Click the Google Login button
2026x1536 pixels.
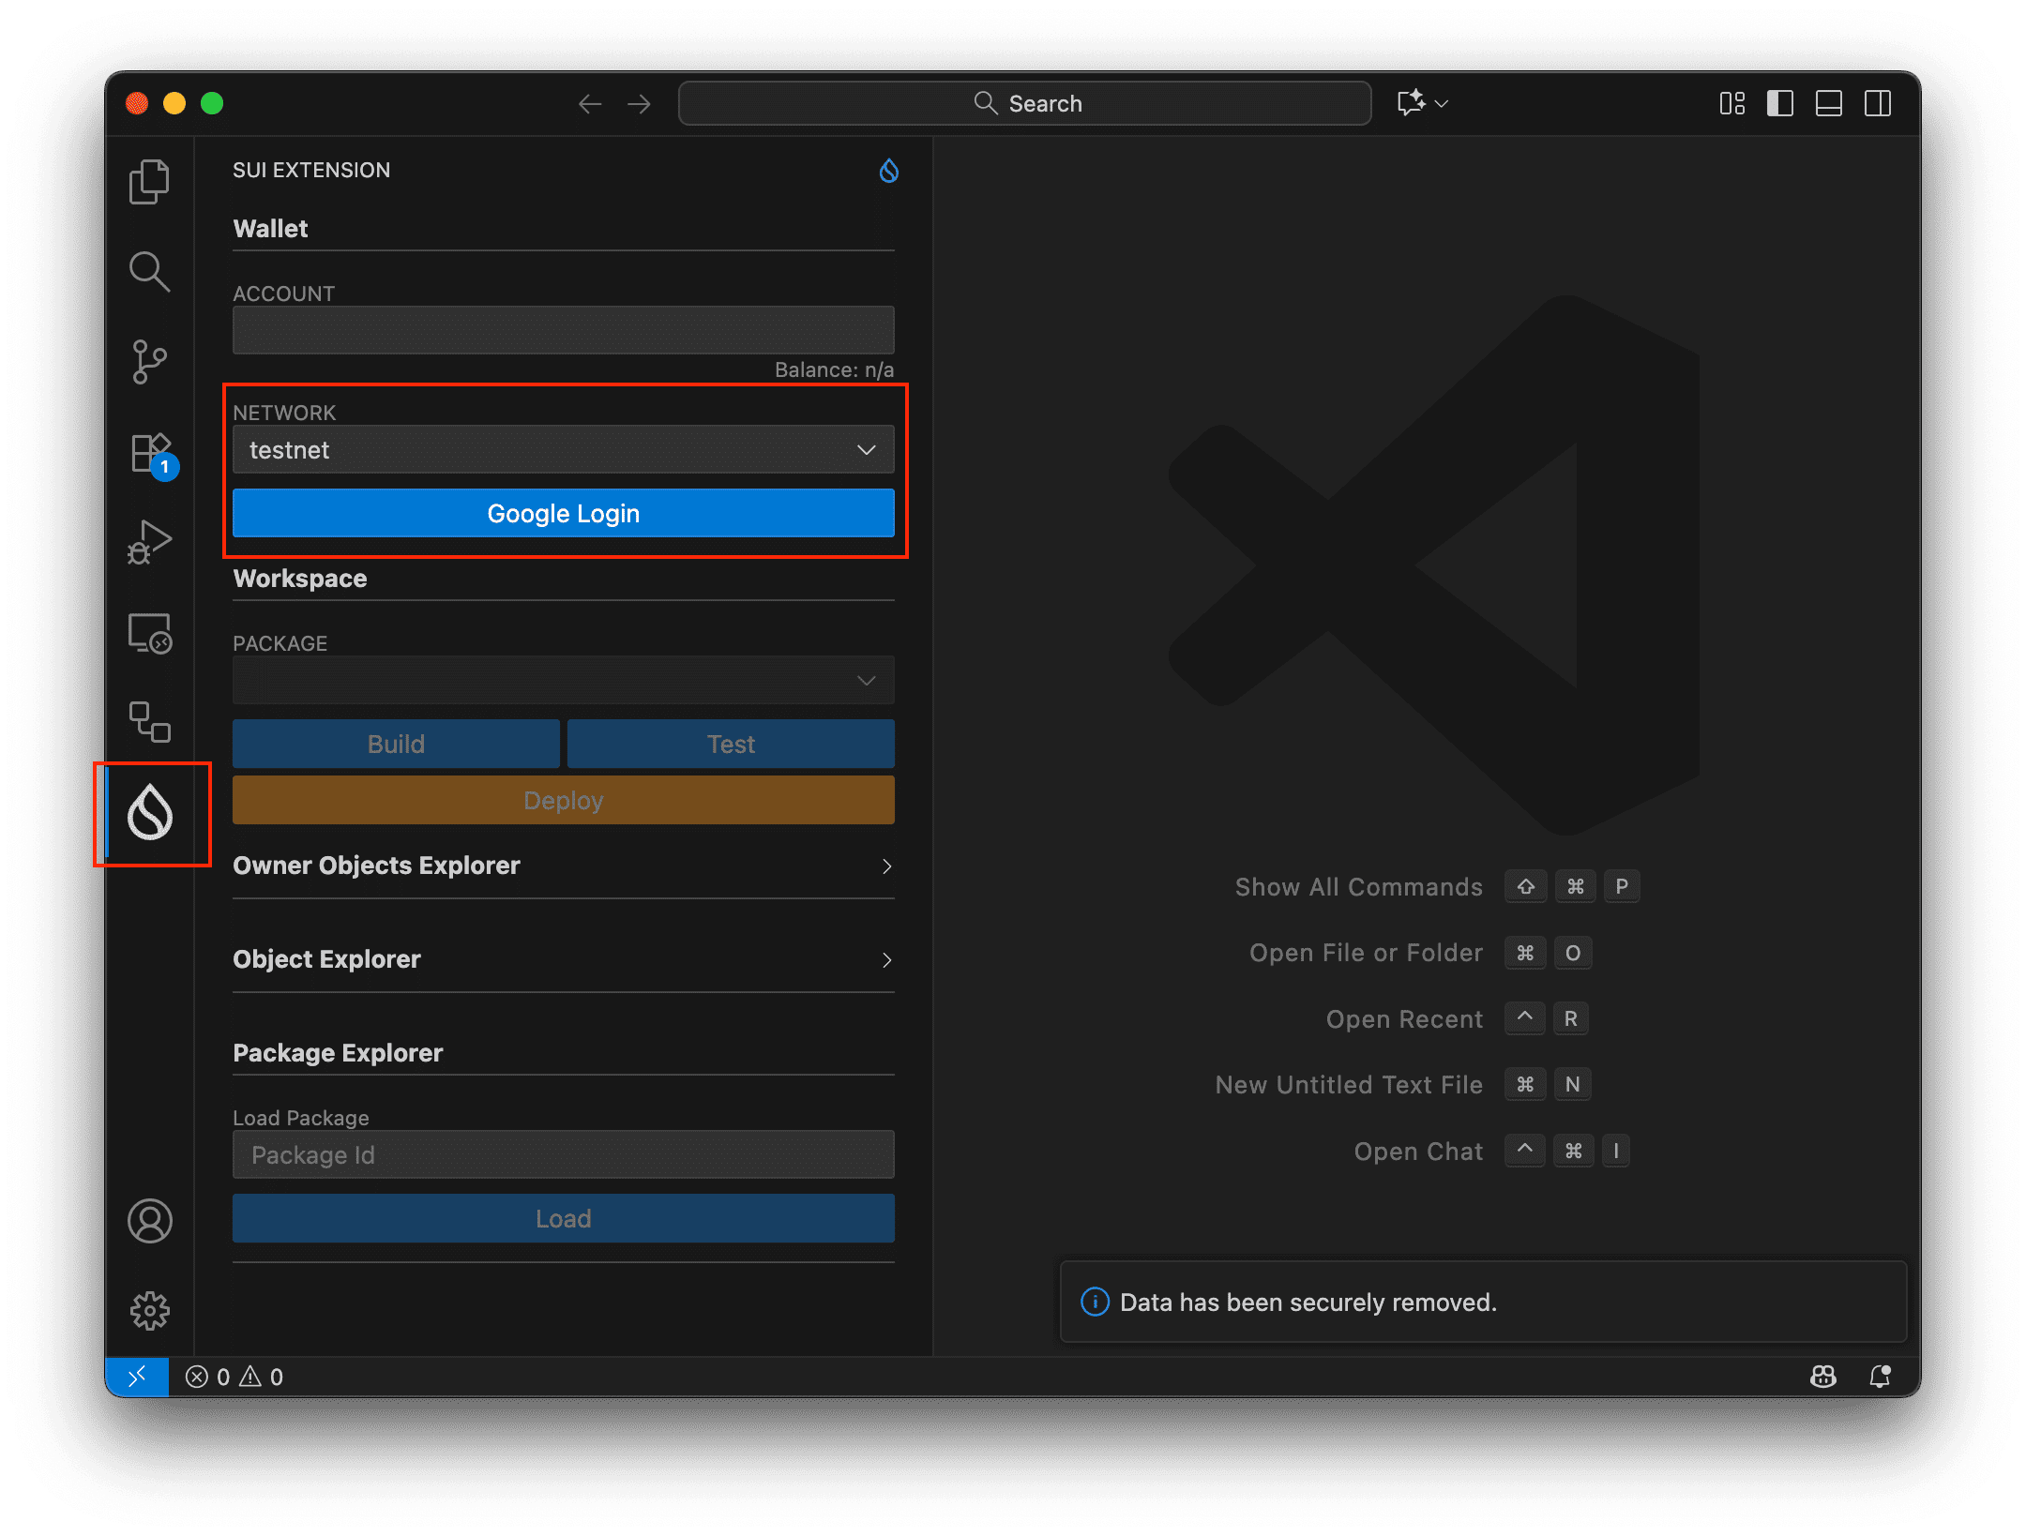562,513
